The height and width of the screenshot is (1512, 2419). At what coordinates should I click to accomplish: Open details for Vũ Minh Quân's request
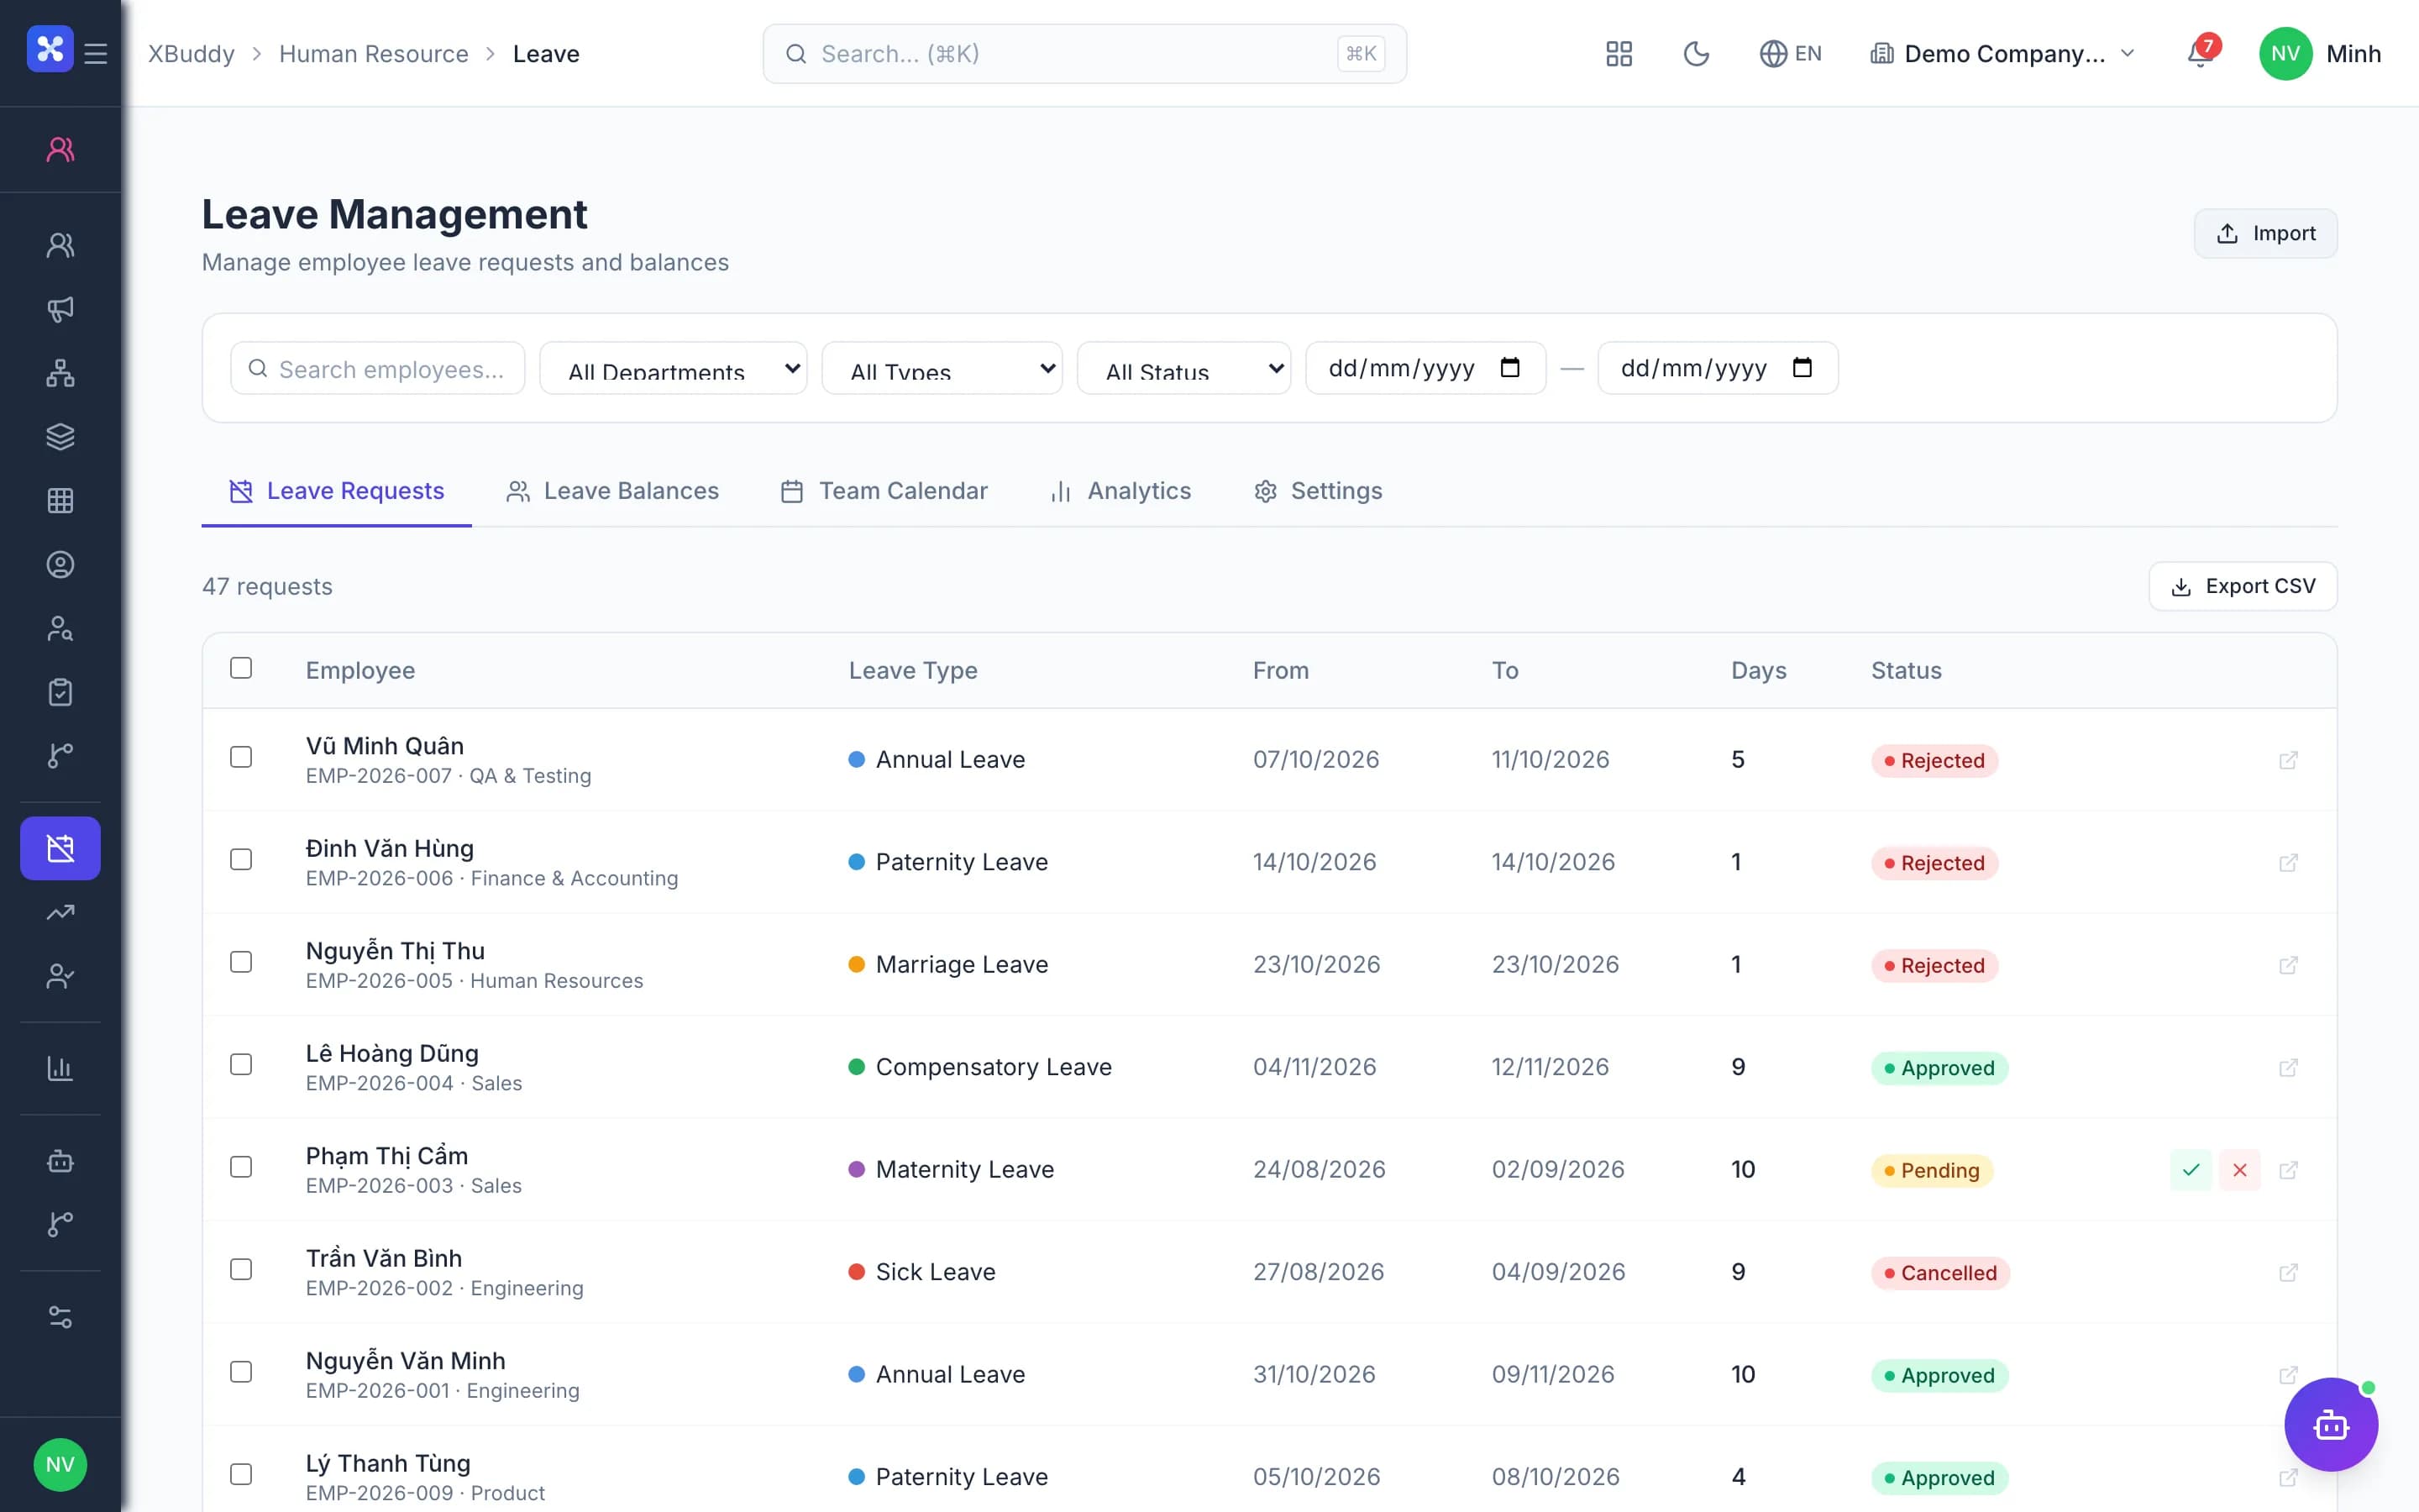2288,760
